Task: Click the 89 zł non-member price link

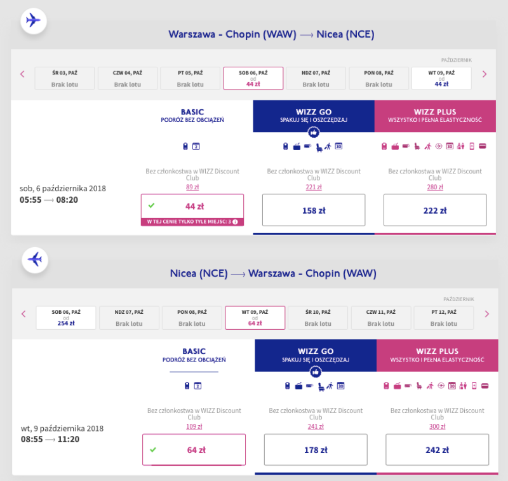Action: coord(192,187)
